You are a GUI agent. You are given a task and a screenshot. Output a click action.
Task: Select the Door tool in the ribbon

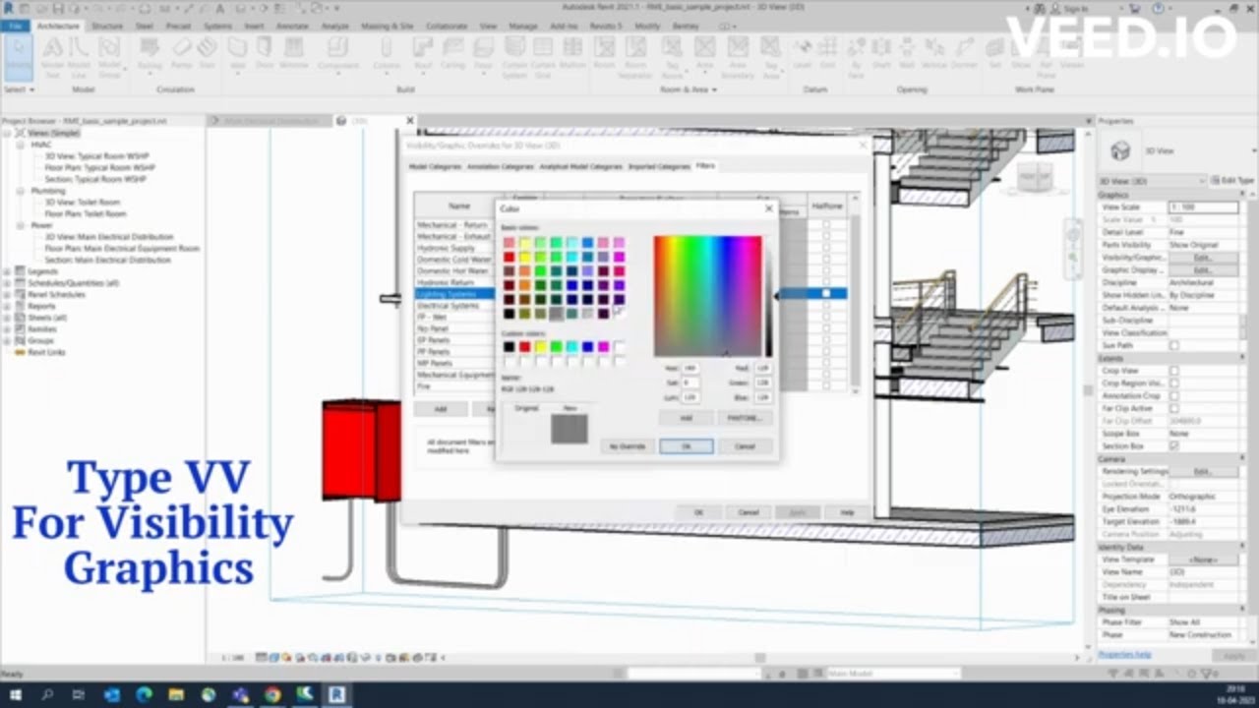[264, 52]
